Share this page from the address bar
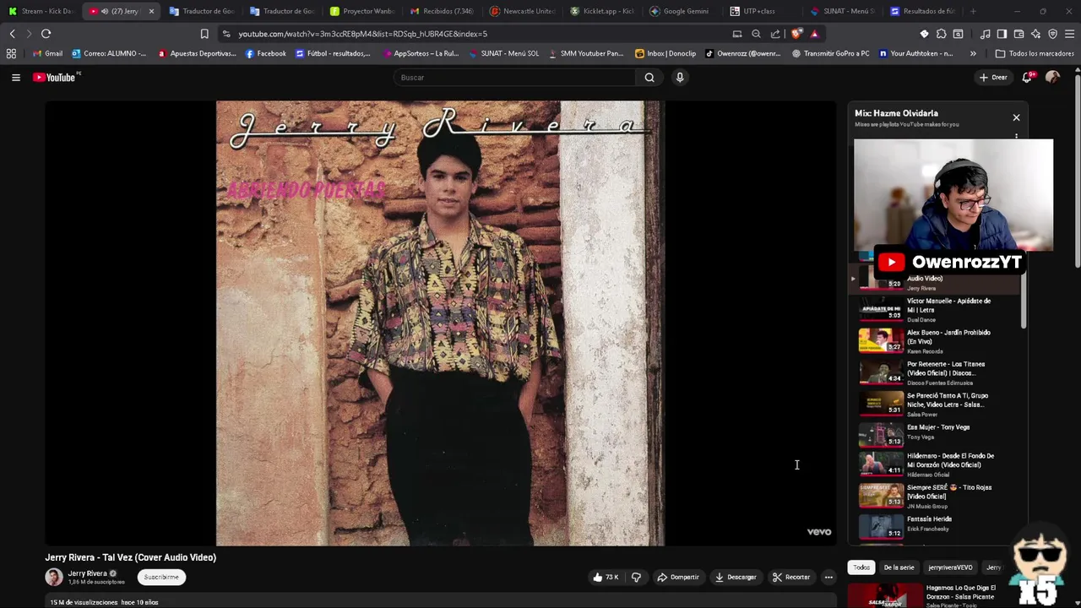The image size is (1081, 608). point(775,34)
